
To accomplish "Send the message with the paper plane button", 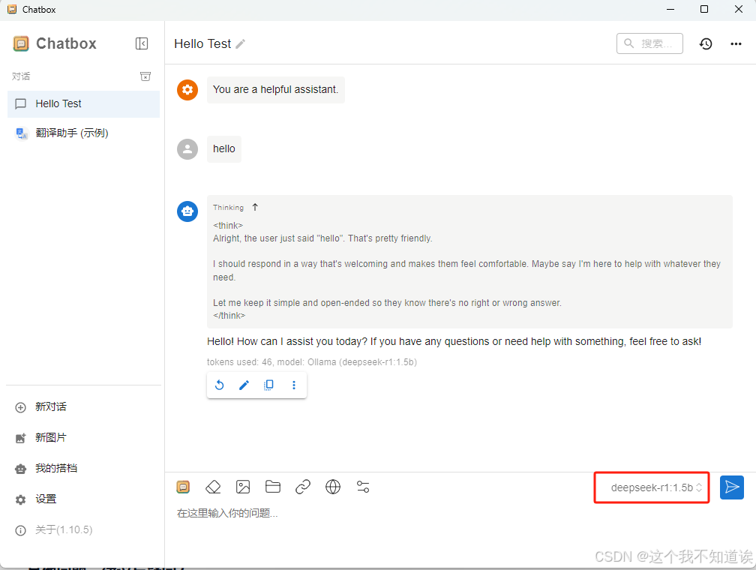I will pyautogui.click(x=732, y=487).
